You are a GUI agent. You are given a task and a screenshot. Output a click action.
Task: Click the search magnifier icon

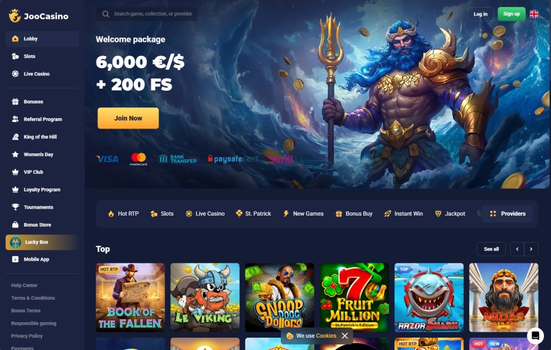coord(105,14)
